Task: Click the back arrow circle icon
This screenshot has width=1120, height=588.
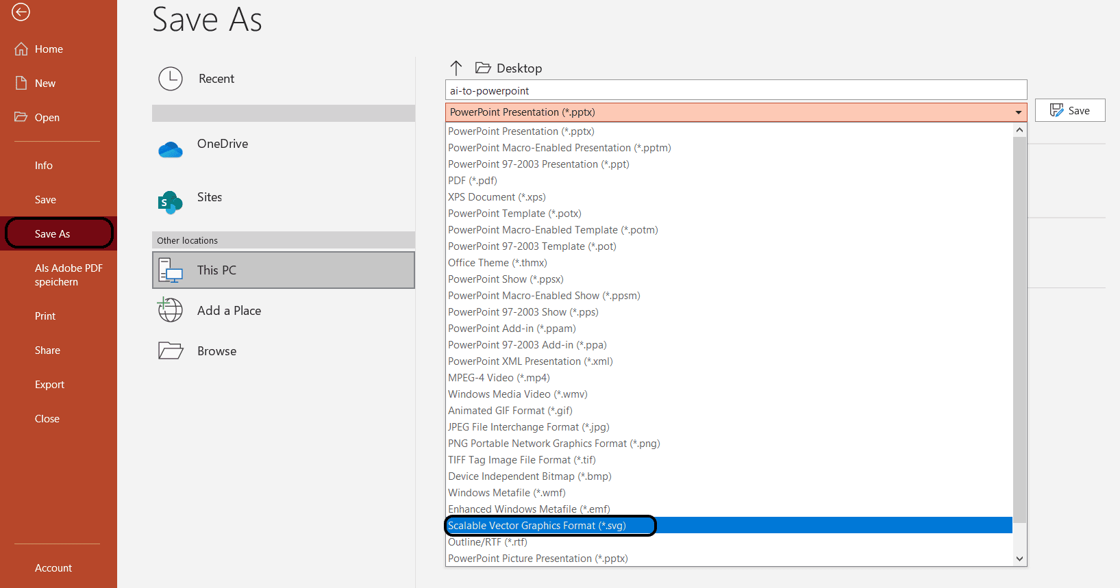Action: pyautogui.click(x=21, y=12)
